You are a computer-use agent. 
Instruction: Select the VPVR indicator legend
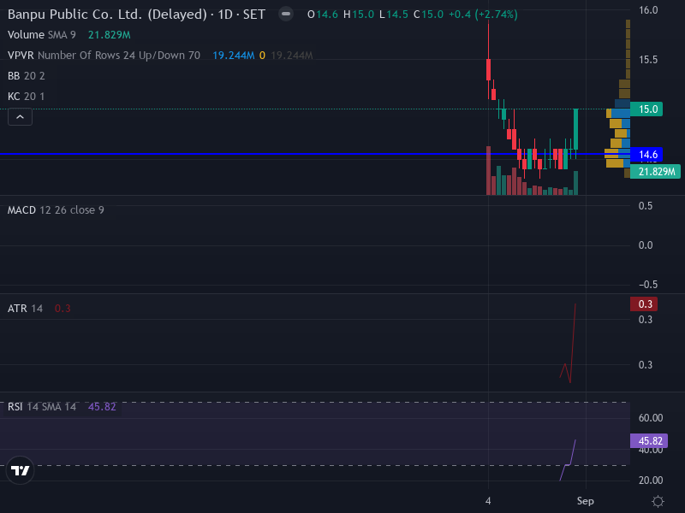tap(104, 56)
